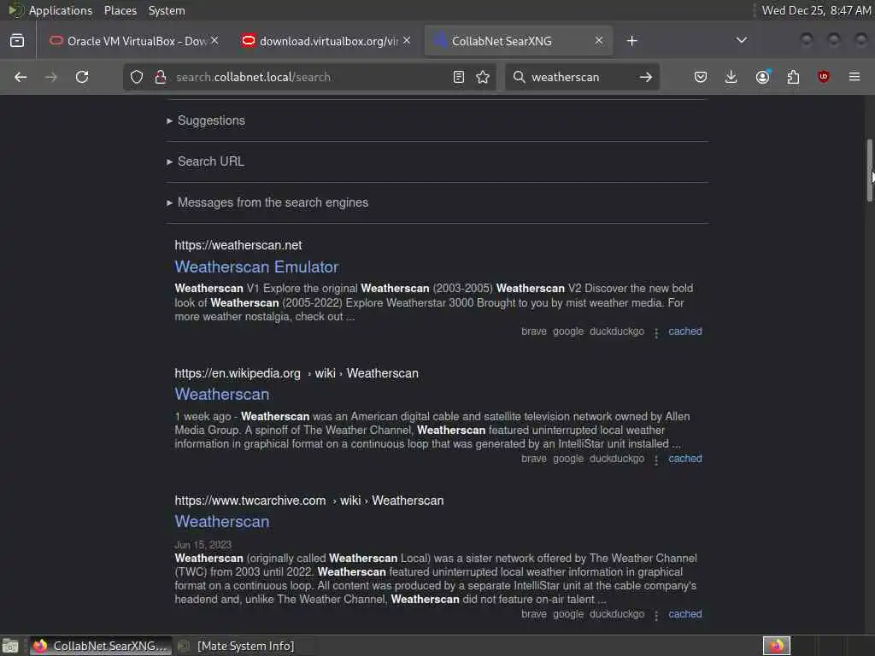Open the downloads panel
The image size is (875, 656).
point(731,77)
